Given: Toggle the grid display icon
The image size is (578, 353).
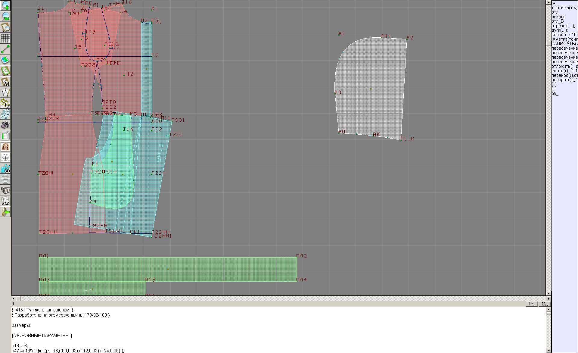Looking at the screenshot, I should point(5,38).
